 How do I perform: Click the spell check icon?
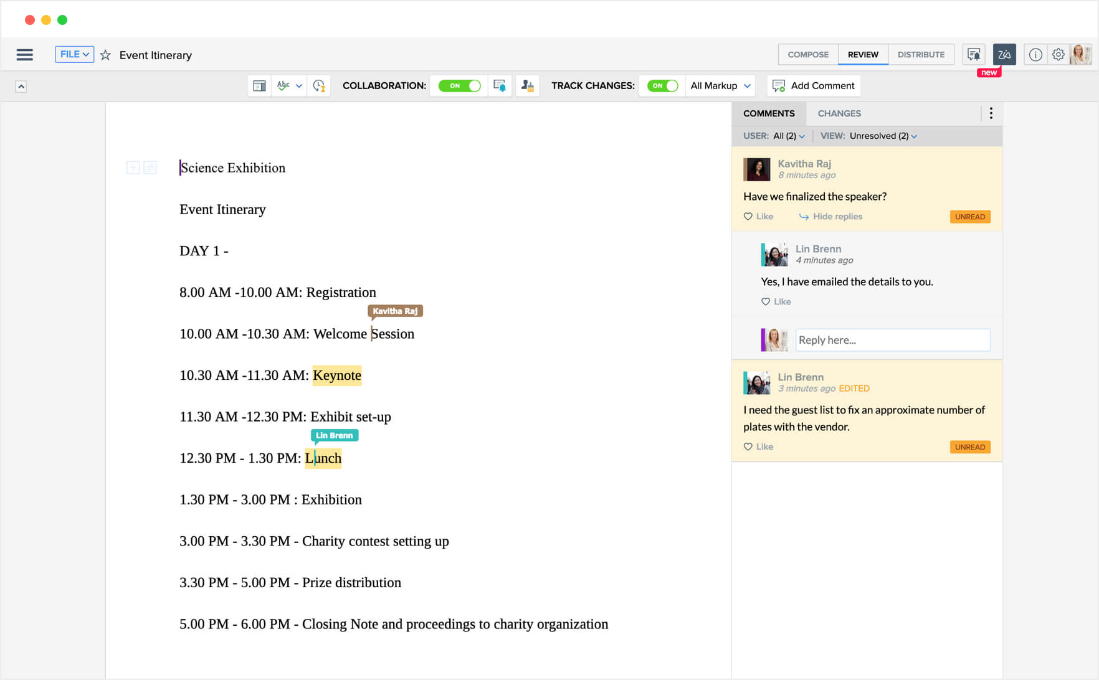click(x=283, y=86)
